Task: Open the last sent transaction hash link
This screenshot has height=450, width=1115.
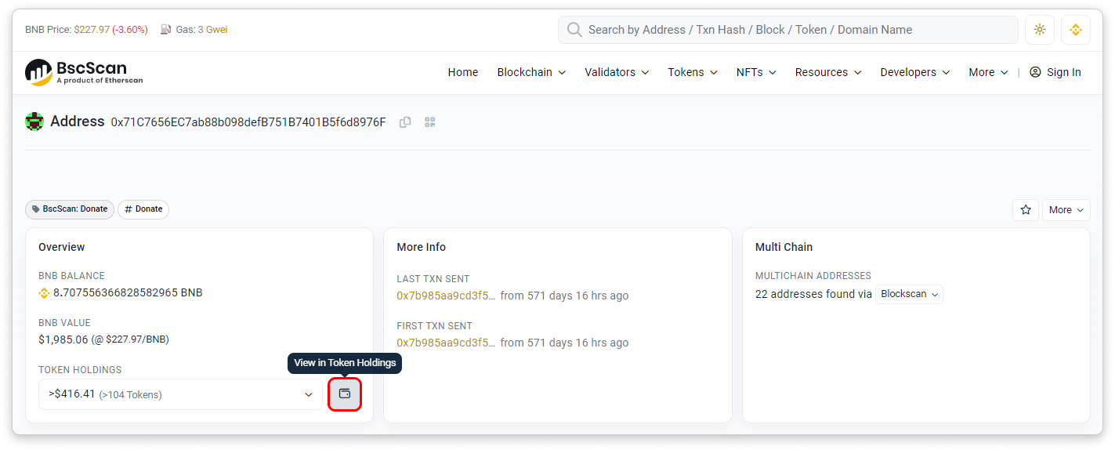Action: click(x=446, y=296)
